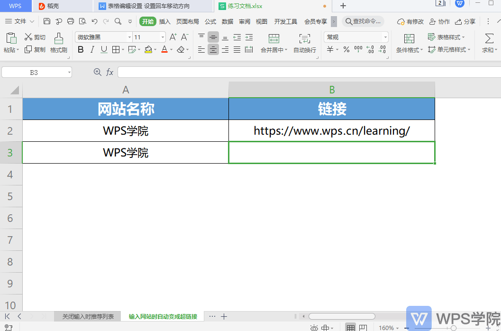
Task: Expand the Name Box dropdown
Action: point(69,73)
